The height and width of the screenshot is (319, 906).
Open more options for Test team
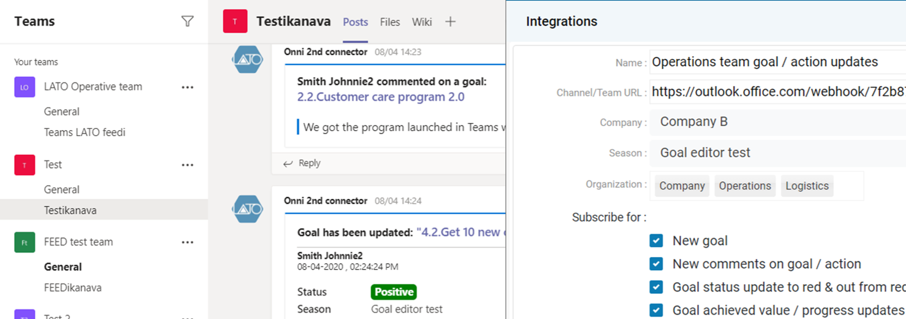coord(188,165)
